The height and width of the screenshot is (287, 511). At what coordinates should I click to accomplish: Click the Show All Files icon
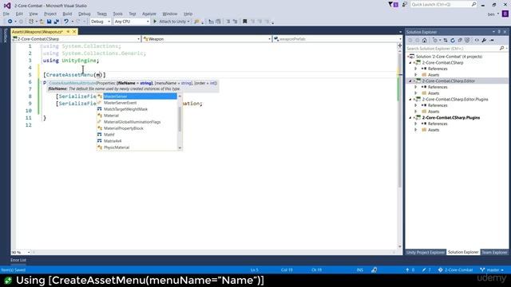467,41
